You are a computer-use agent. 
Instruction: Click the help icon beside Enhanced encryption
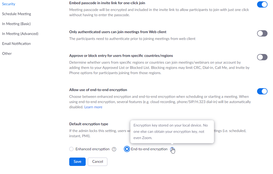pos(114,149)
